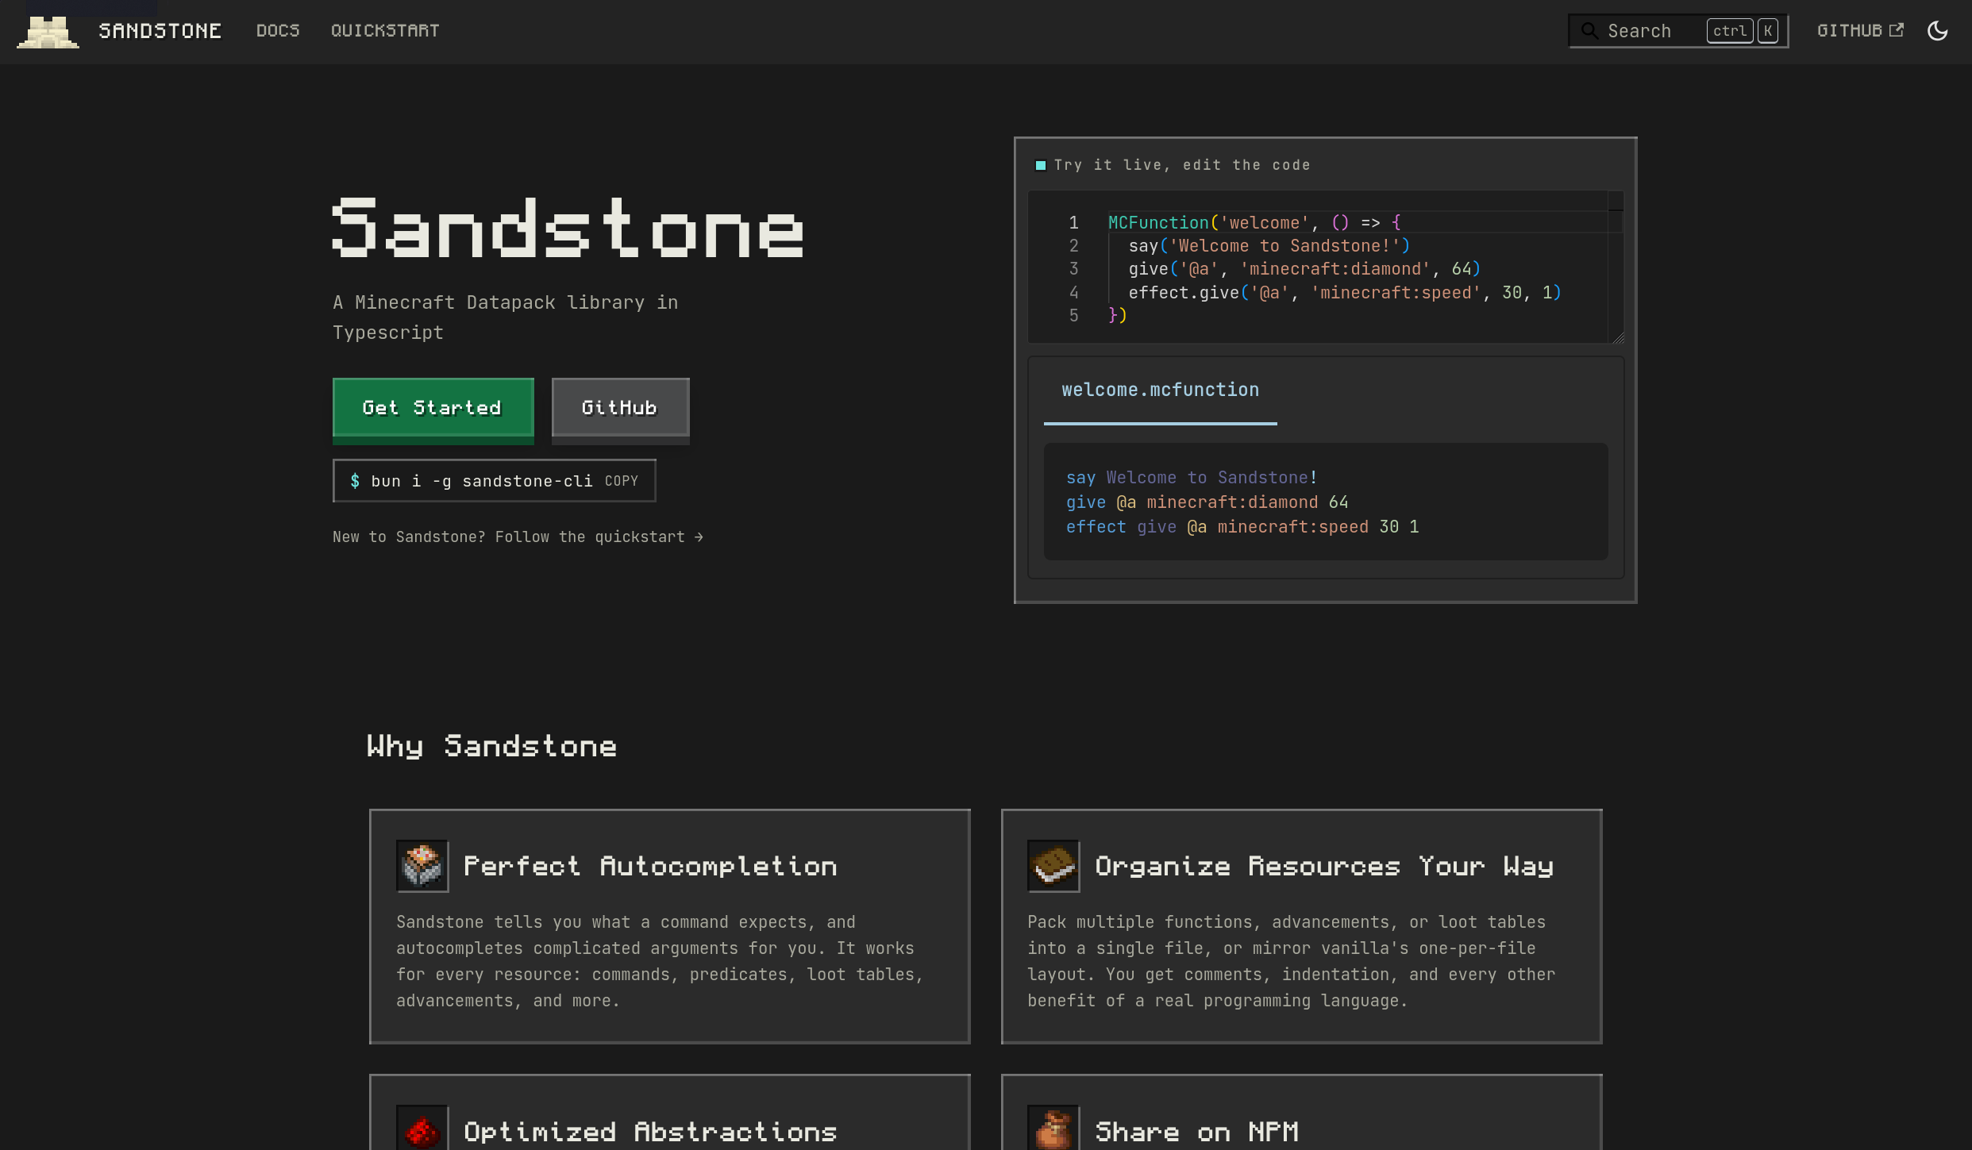This screenshot has height=1150, width=1972.
Task: Select the welcome.mcfunction tab
Action: tap(1160, 390)
